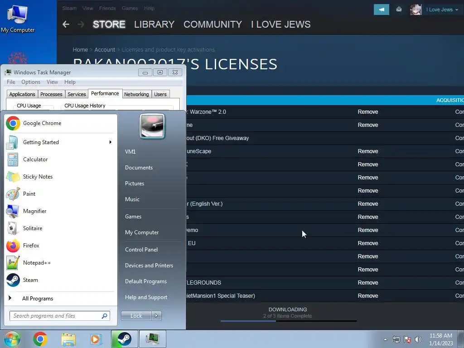Open the Games folder link
The height and width of the screenshot is (348, 464).
(133, 216)
